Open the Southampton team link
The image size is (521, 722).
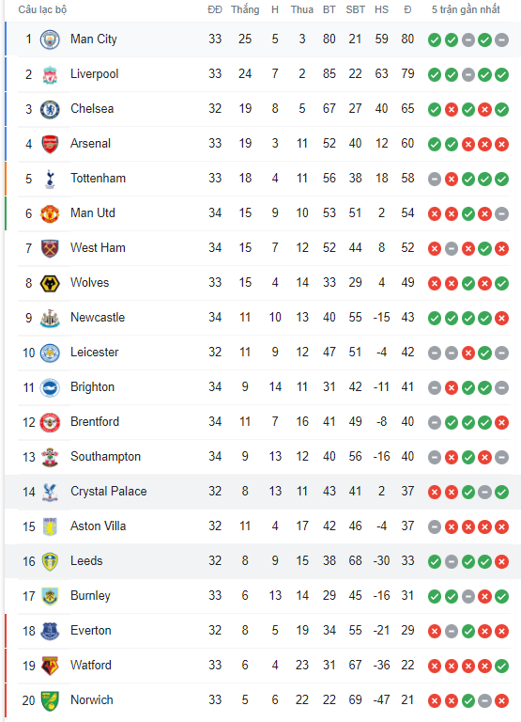[x=105, y=456]
